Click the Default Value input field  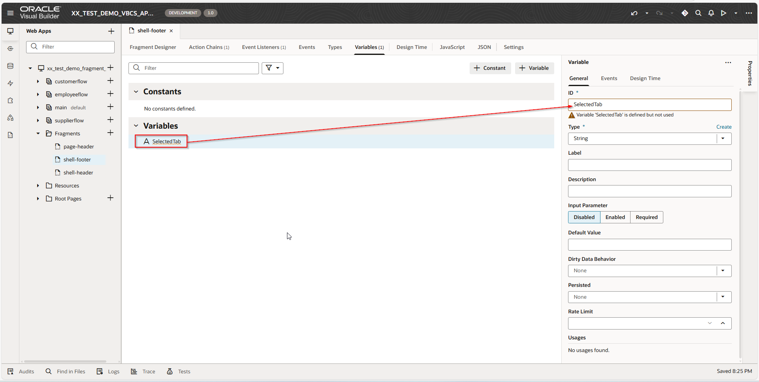coord(649,245)
